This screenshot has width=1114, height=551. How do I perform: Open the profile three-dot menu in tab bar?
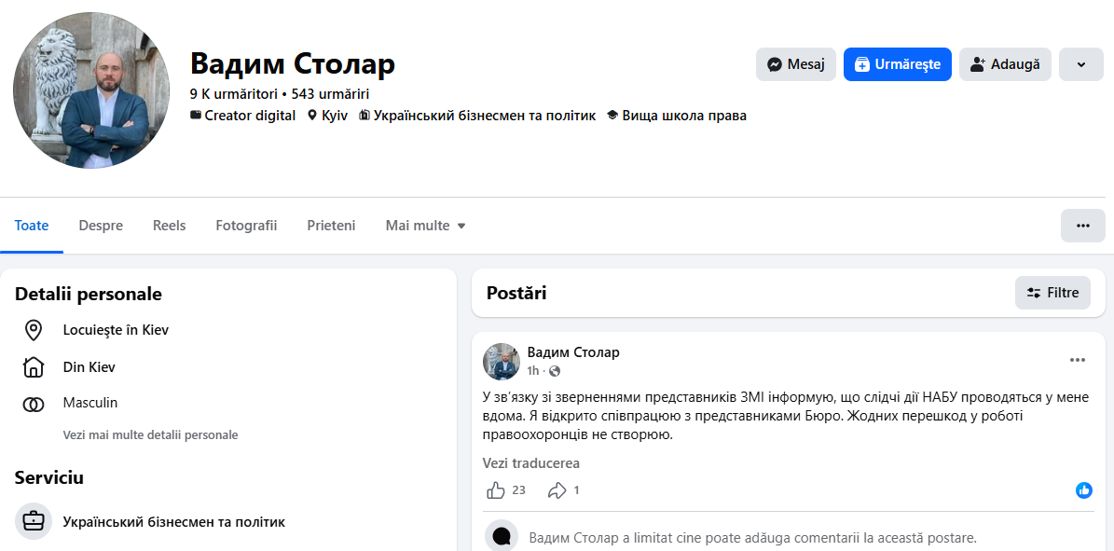[1082, 227]
